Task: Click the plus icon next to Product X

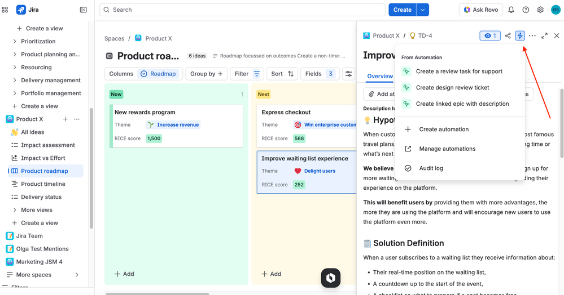Action: click(65, 119)
